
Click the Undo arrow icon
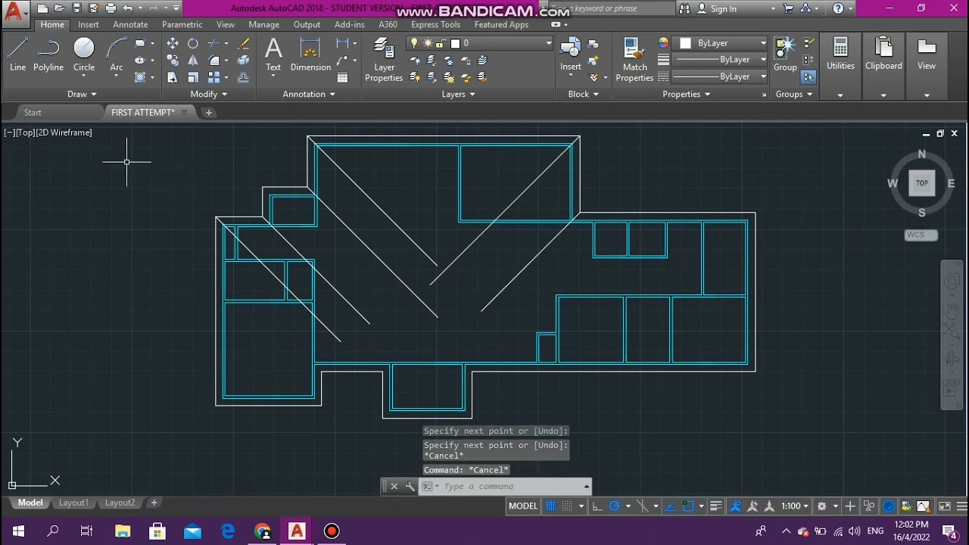127,8
